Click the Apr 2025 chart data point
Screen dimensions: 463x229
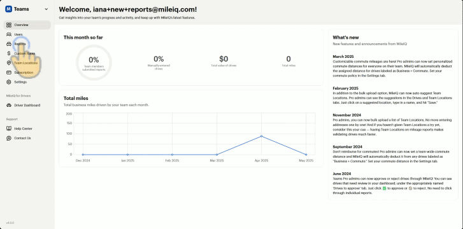tap(261, 136)
